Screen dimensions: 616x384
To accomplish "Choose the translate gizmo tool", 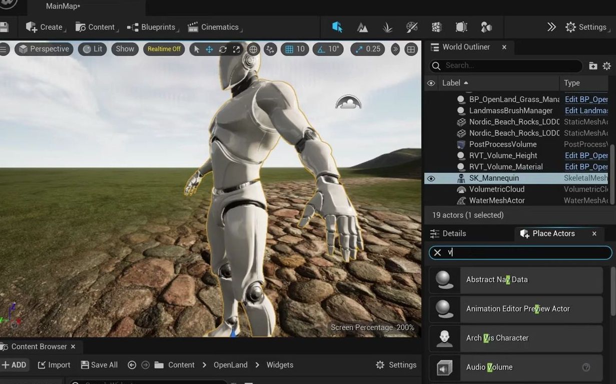I will tap(210, 49).
